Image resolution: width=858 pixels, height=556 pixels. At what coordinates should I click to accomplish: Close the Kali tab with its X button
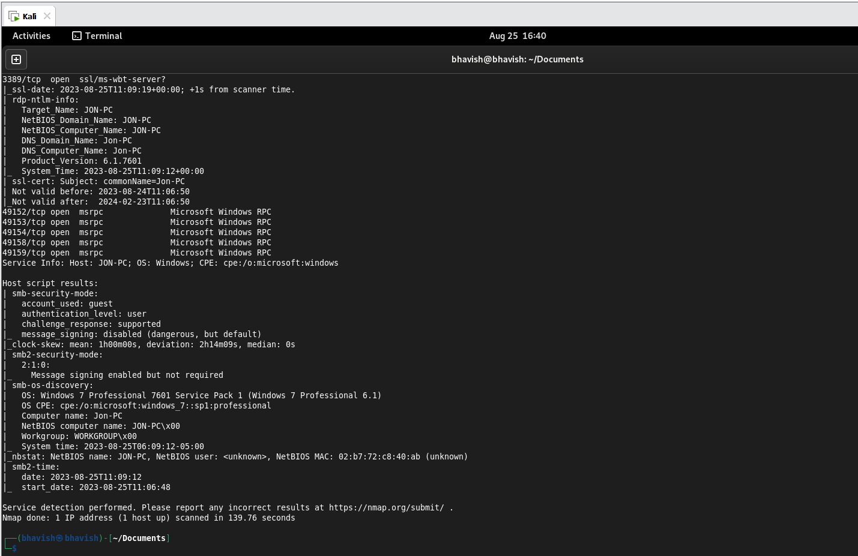point(47,16)
